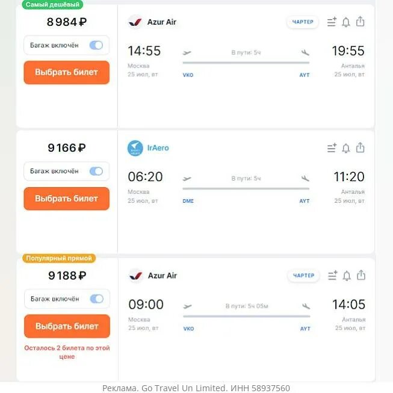Tap the bell icon on 8 984₽ ticket
The image size is (393, 393).
pos(346,22)
